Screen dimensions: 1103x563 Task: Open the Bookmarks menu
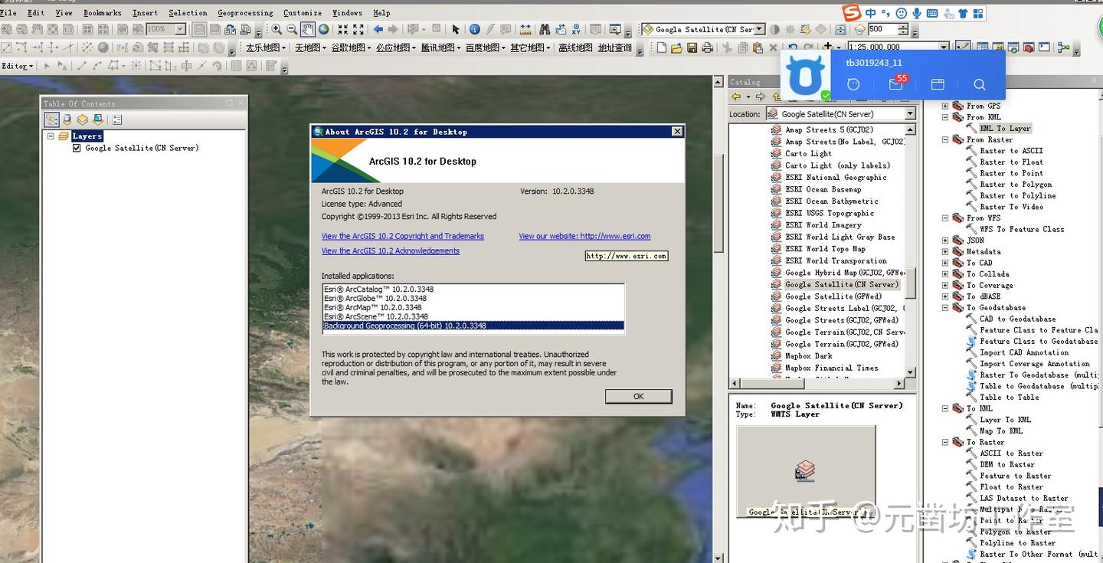coord(102,12)
